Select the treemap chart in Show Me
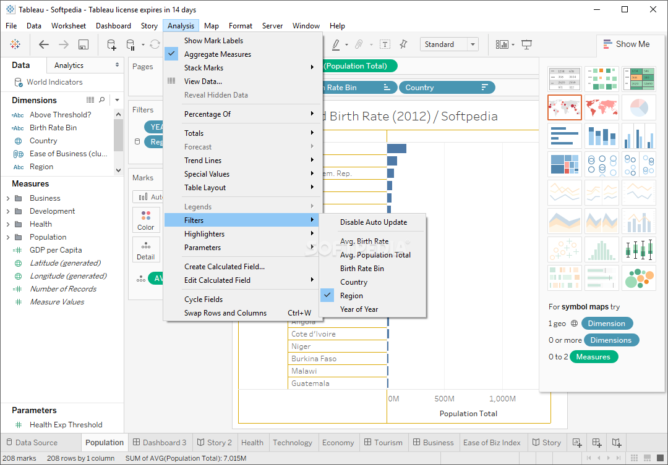Screen dimensions: 668x465 565,164
